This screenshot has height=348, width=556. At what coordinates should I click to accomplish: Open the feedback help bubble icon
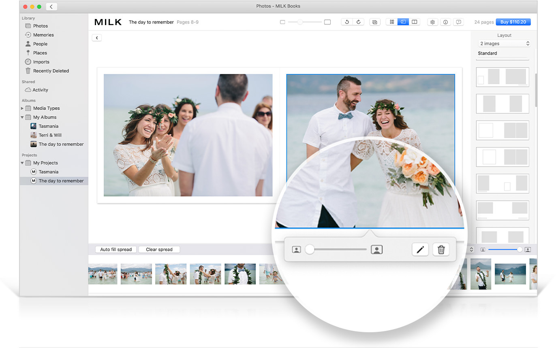click(x=458, y=22)
